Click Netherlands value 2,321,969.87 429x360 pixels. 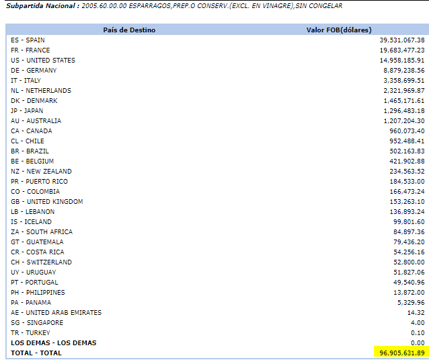(x=404, y=91)
